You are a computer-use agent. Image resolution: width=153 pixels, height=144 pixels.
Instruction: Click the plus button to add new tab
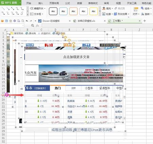144,21
